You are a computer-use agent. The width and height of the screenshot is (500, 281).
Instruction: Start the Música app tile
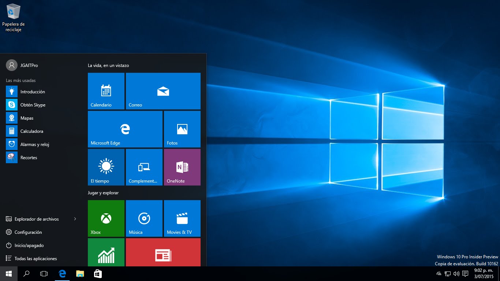(x=144, y=218)
